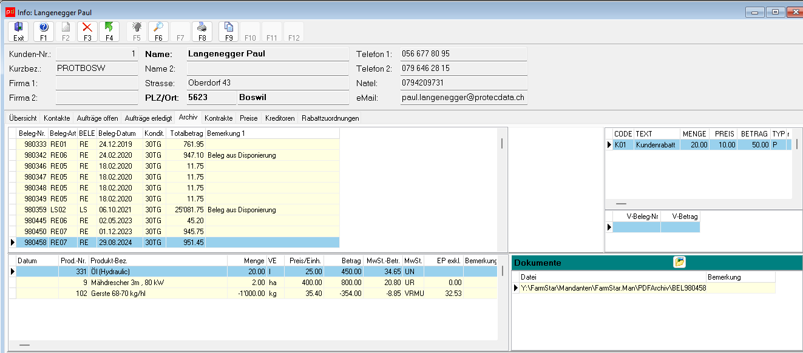
Task: Open the Kreditoren tab
Action: pyautogui.click(x=280, y=118)
